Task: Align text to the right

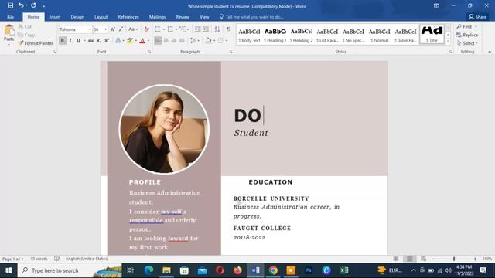Action: pos(173,41)
